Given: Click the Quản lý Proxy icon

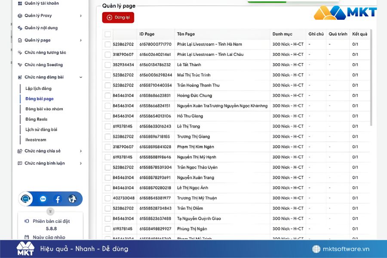Looking at the screenshot, I should pos(20,16).
